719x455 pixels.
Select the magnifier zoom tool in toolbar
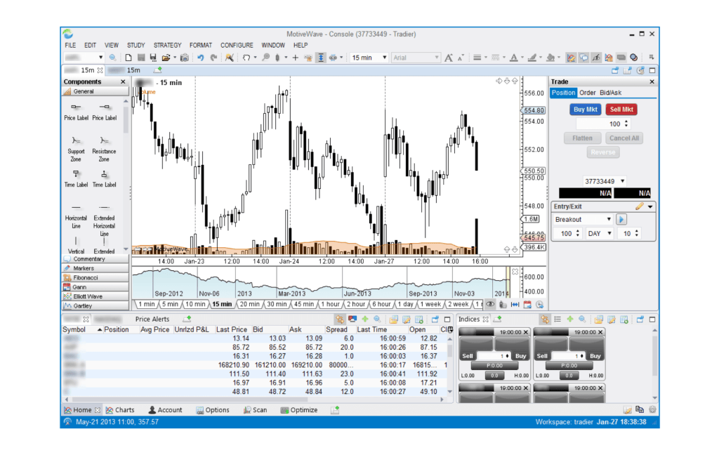tap(265, 58)
